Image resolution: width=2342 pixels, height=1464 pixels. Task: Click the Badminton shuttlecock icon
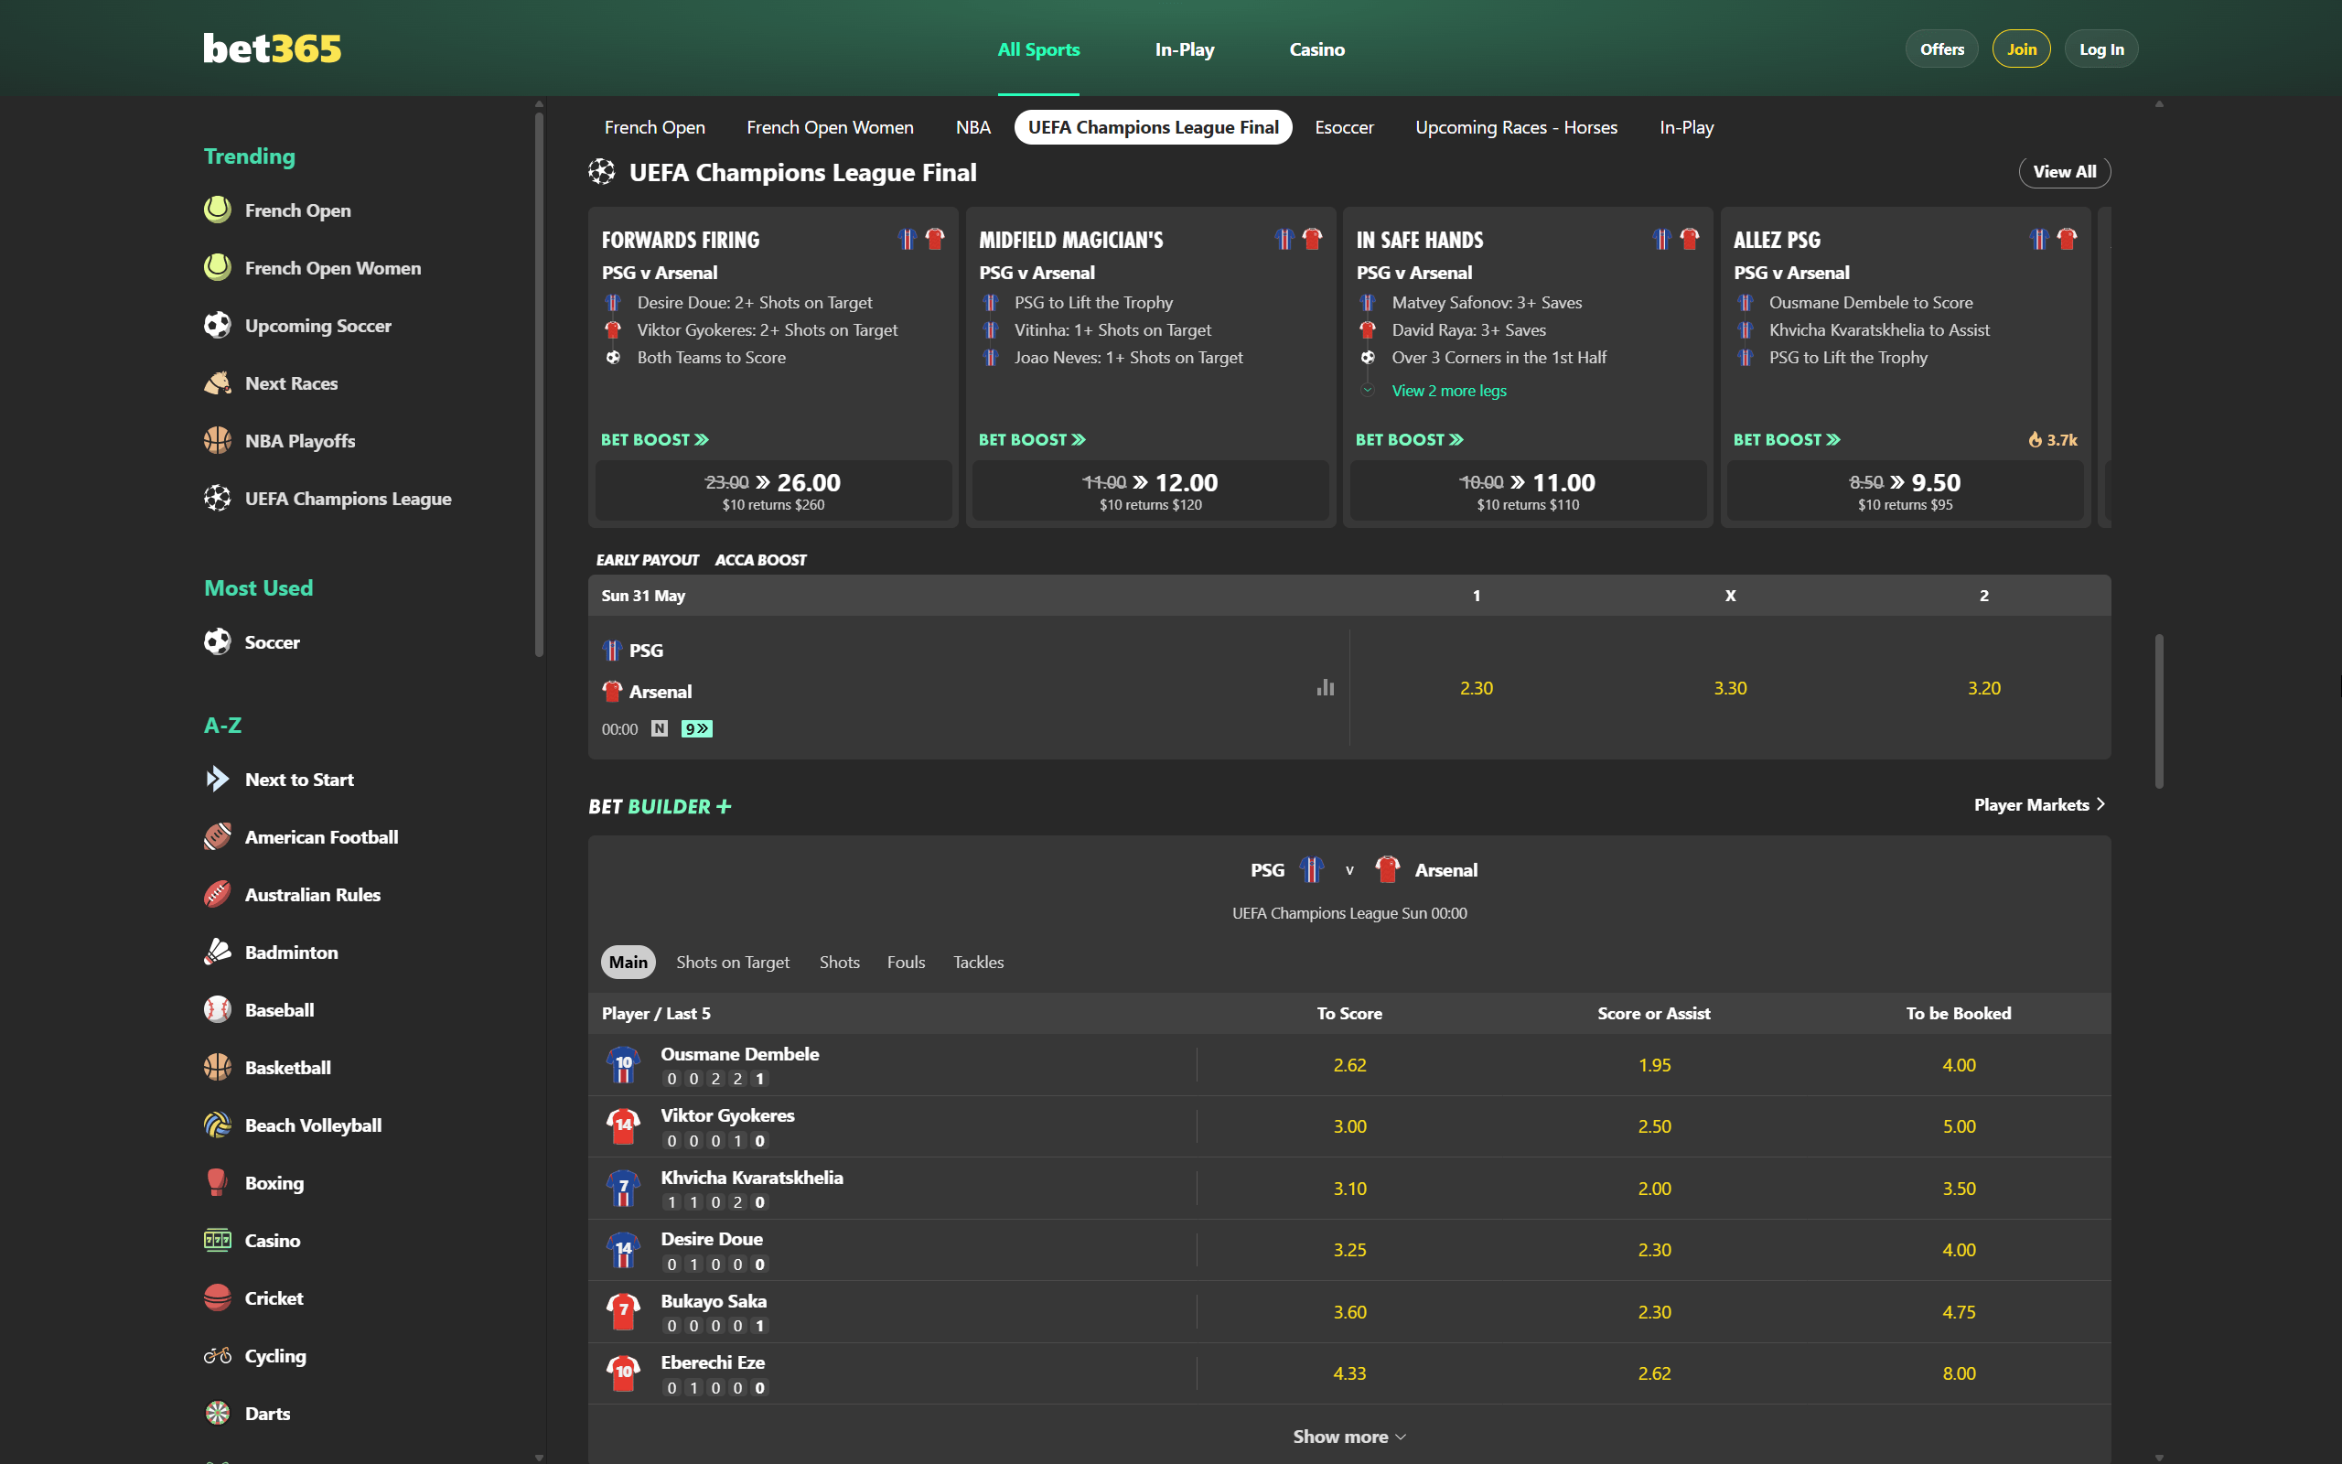pos(218,952)
